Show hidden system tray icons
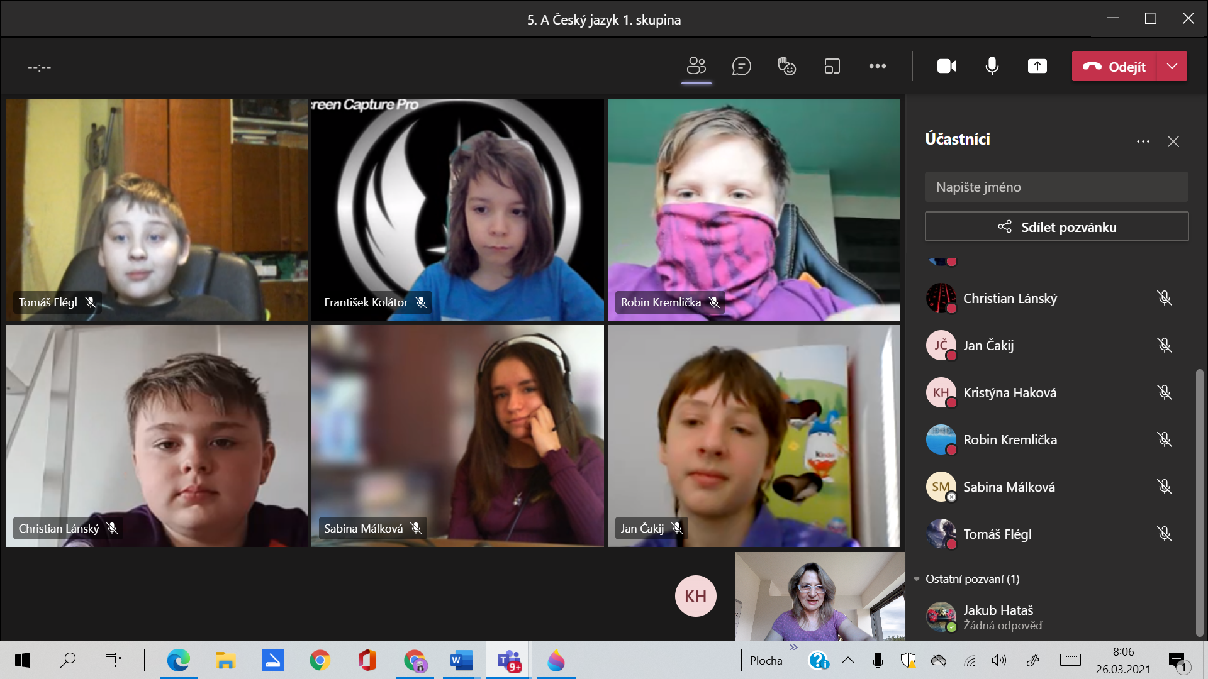This screenshot has height=679, width=1208. pyautogui.click(x=847, y=660)
